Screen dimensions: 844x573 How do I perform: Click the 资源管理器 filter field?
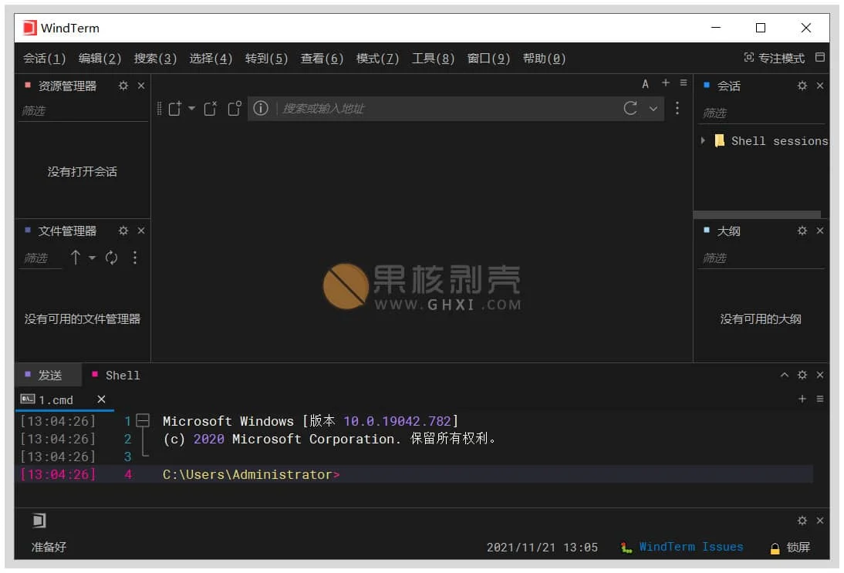tap(83, 111)
